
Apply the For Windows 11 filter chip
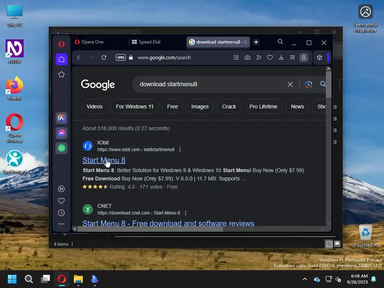[x=135, y=106]
